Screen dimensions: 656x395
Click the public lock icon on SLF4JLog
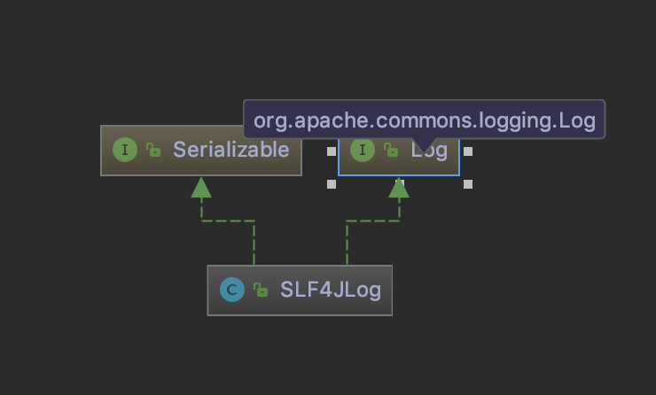click(261, 290)
